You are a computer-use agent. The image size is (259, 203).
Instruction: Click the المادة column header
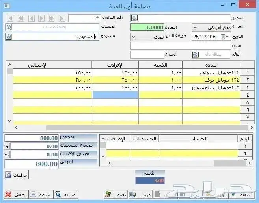211,65
